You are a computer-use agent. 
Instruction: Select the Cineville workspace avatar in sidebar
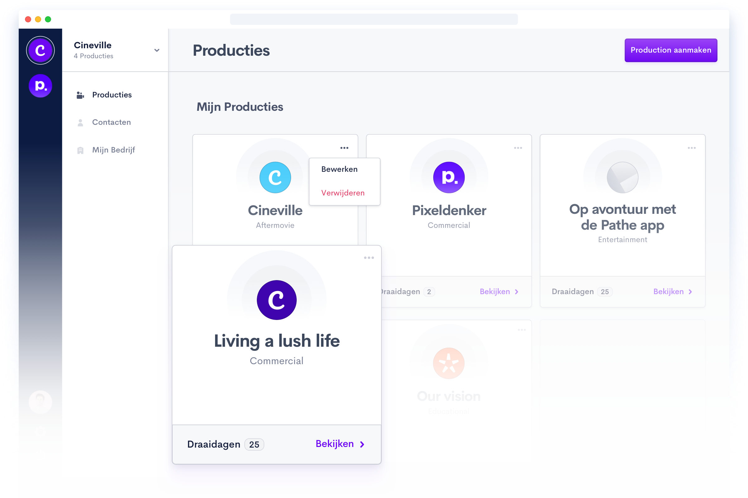(41, 50)
